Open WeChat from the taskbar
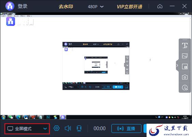 pyautogui.click(x=11, y=117)
